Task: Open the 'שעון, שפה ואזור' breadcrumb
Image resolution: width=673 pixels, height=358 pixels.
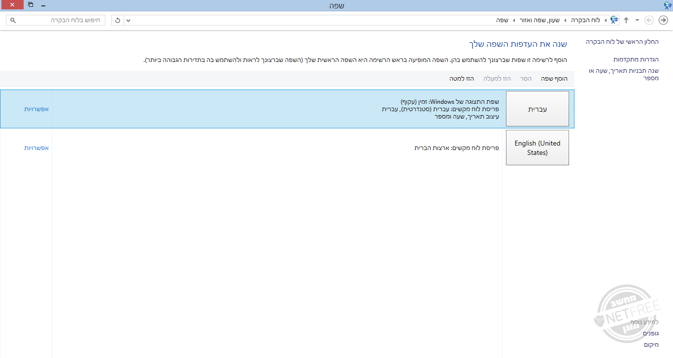Action: pyautogui.click(x=540, y=20)
